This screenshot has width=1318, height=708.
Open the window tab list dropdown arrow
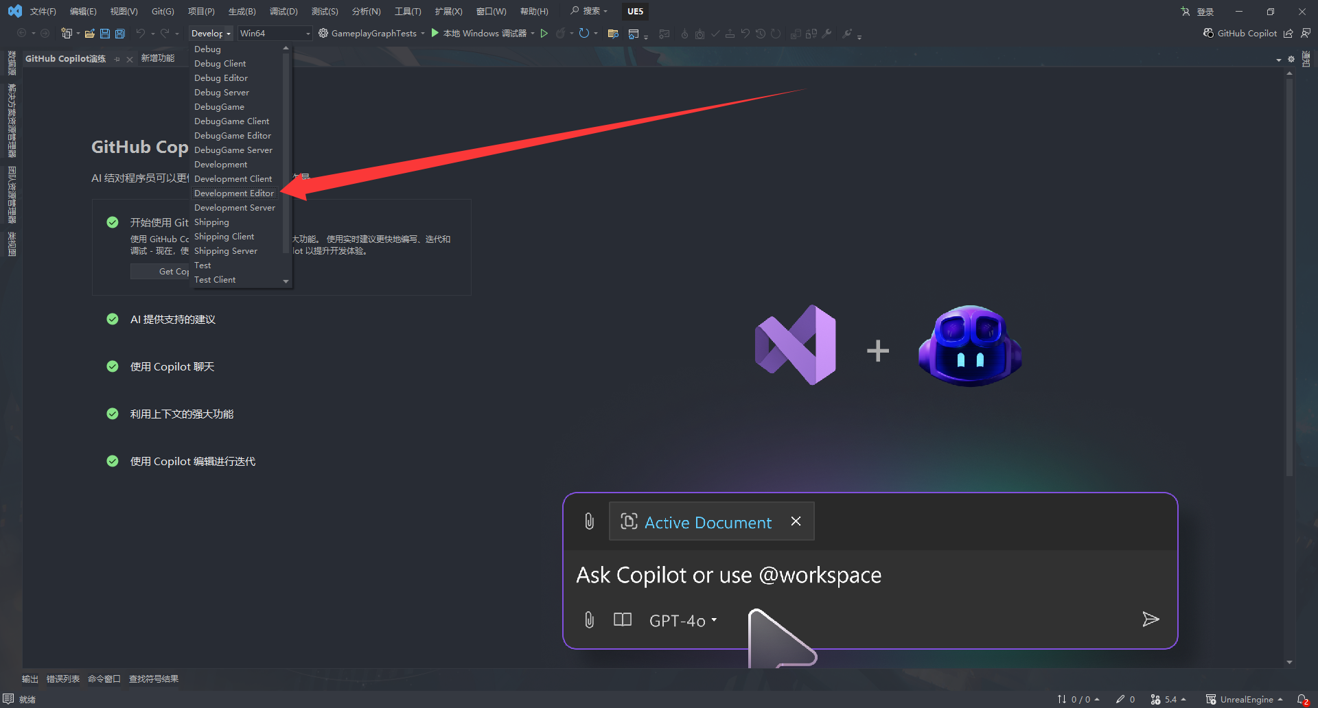click(1279, 60)
